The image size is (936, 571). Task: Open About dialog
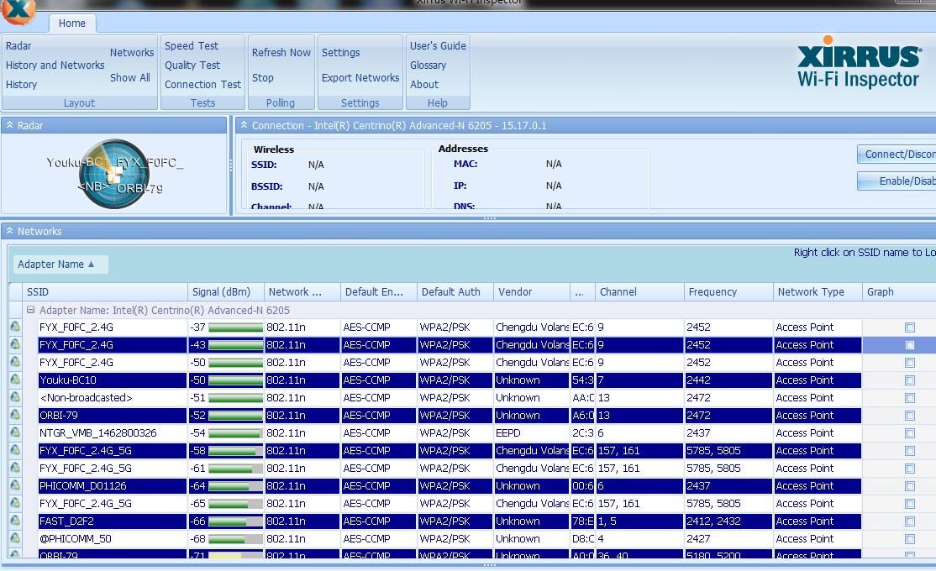point(424,85)
